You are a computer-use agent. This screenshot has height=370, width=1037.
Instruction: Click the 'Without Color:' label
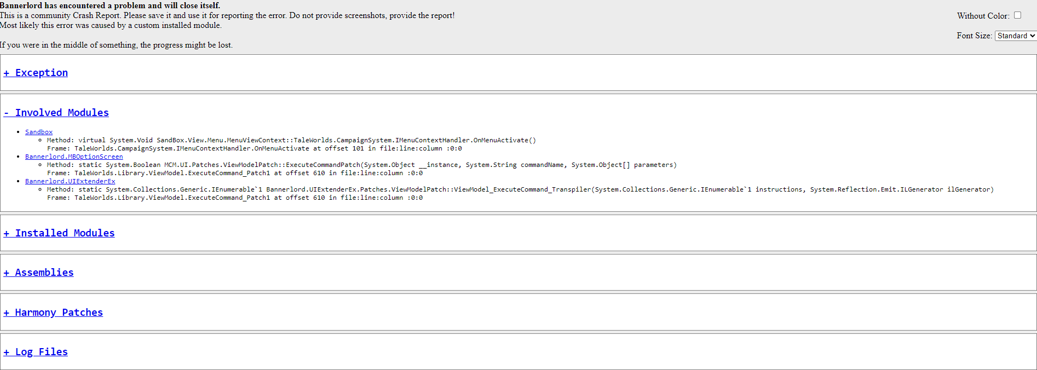click(x=983, y=16)
